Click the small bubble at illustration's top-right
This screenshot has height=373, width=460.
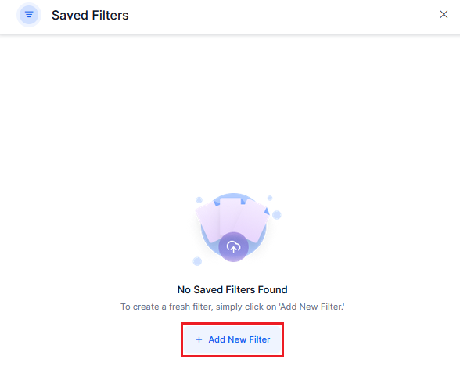point(270,199)
